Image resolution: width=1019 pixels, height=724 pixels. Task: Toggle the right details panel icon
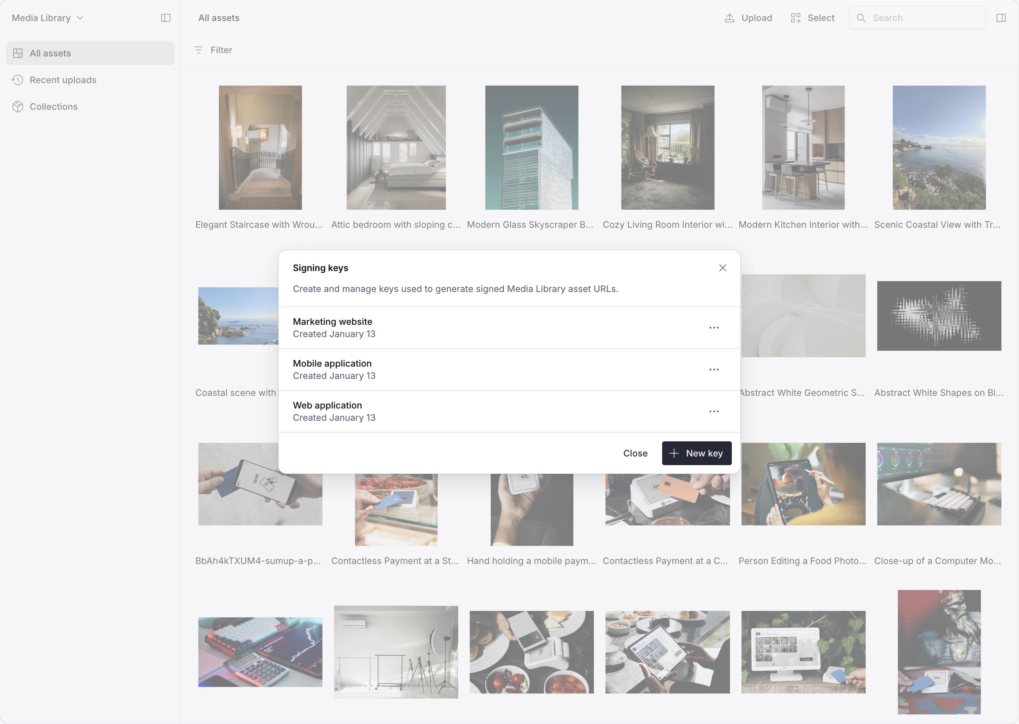point(1001,18)
